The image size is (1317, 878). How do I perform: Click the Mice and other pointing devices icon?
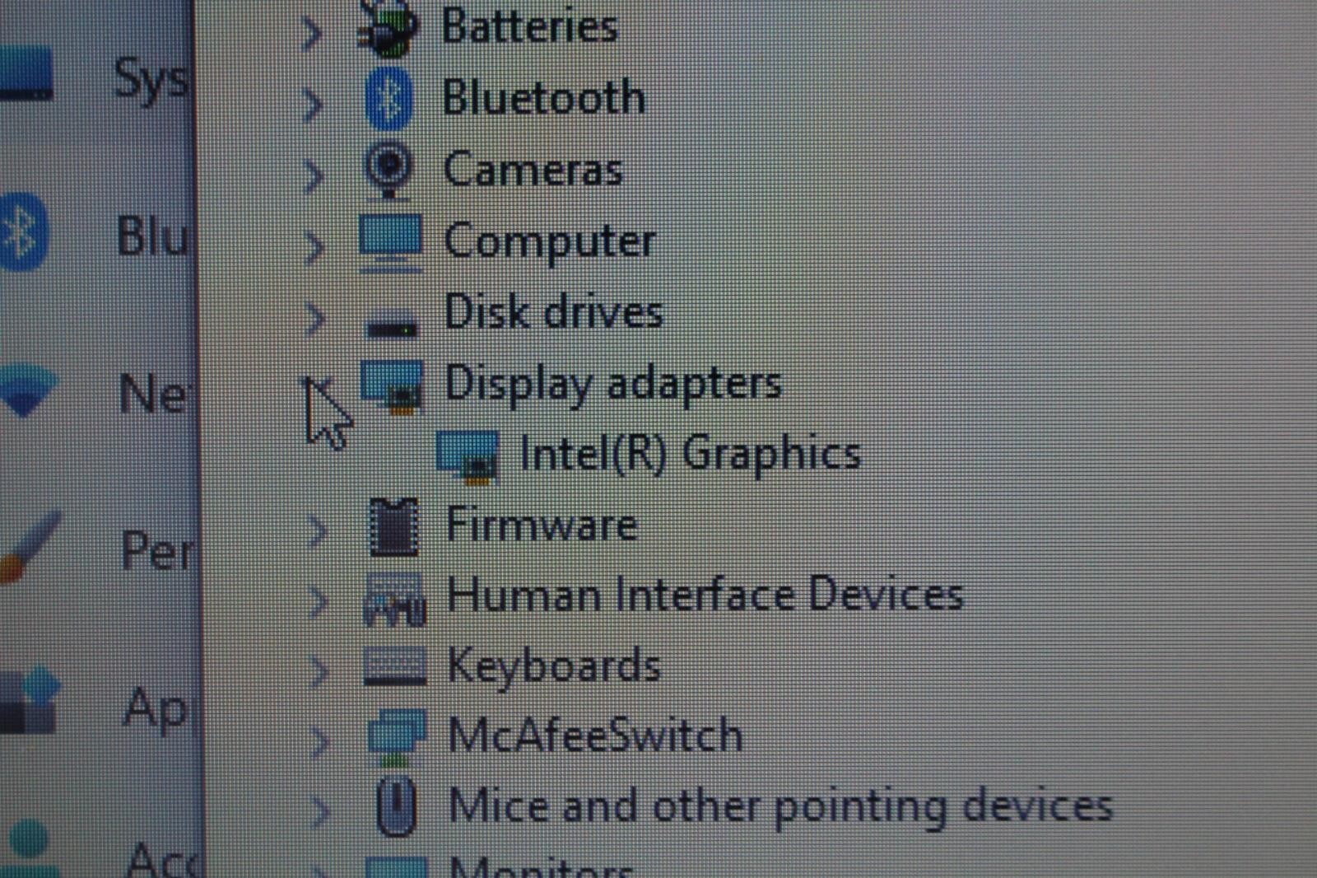tap(397, 806)
